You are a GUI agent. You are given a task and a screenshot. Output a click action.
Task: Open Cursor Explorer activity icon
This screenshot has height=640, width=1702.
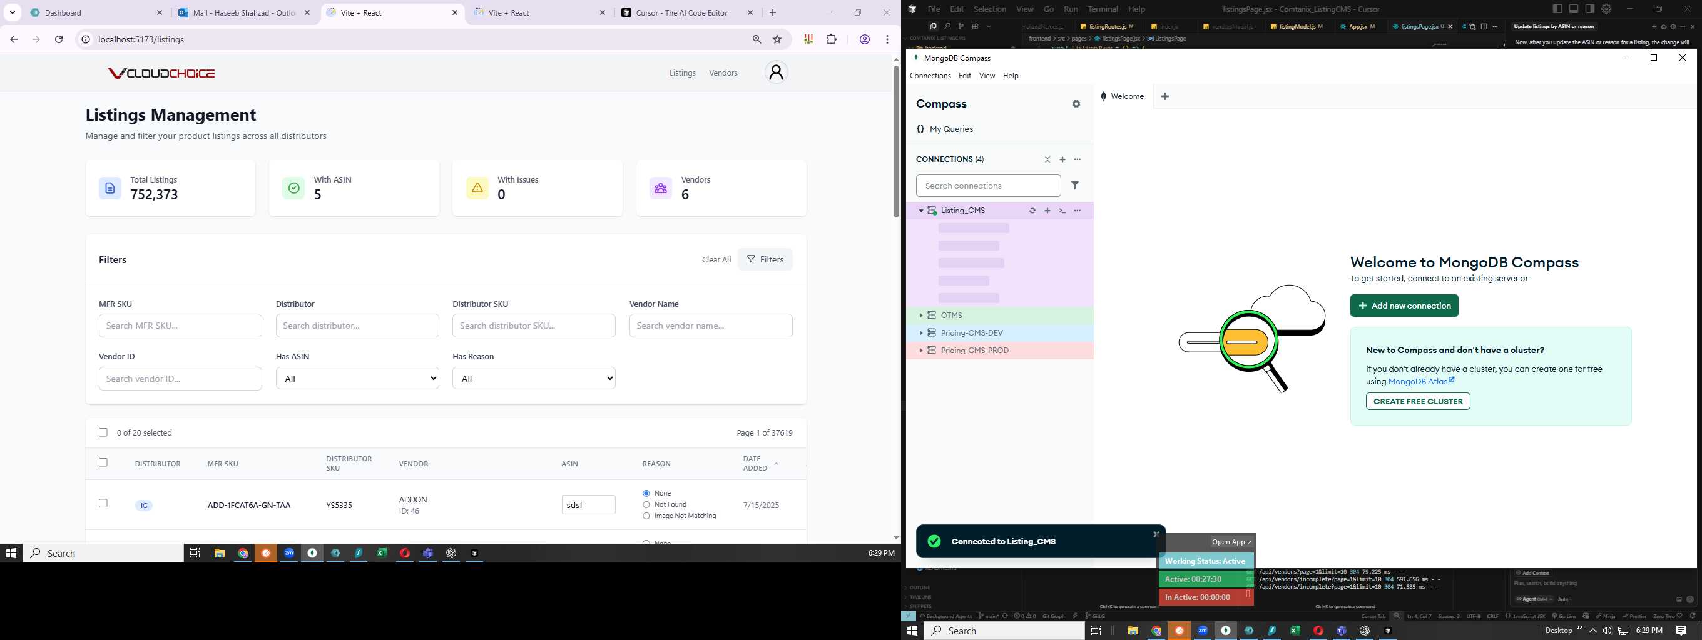[933, 26]
